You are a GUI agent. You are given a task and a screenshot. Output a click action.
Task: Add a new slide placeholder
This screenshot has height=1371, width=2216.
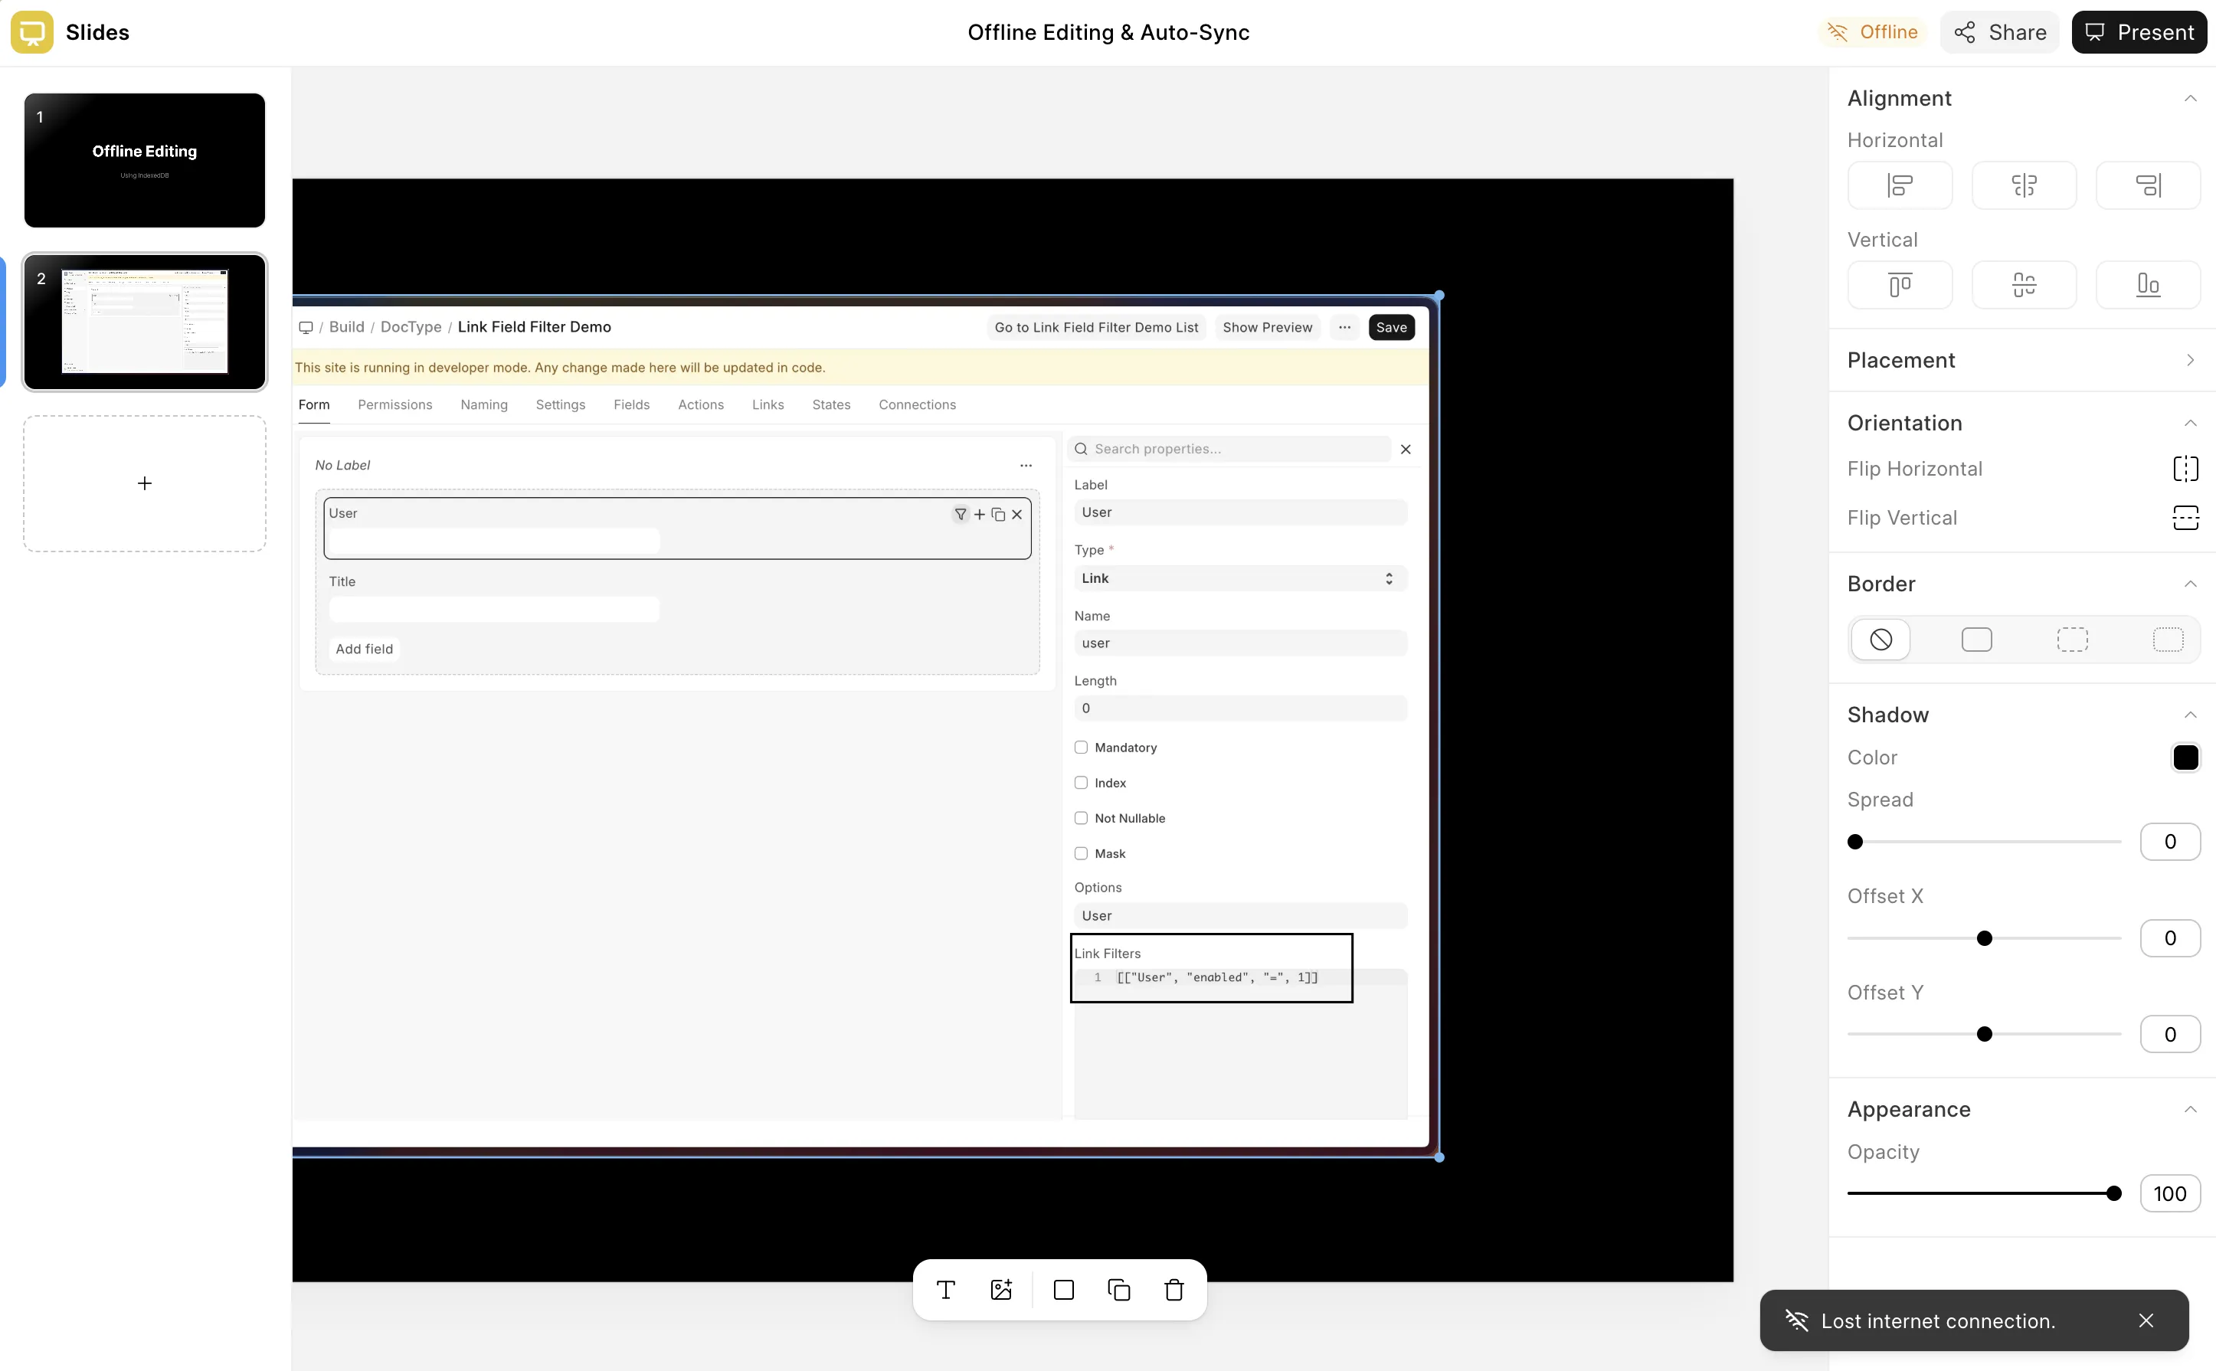(x=144, y=483)
